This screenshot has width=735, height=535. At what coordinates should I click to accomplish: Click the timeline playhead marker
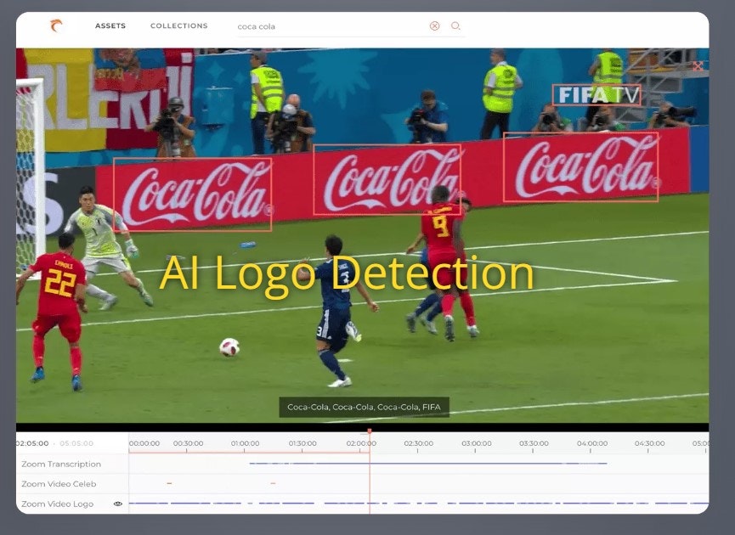pyautogui.click(x=370, y=431)
